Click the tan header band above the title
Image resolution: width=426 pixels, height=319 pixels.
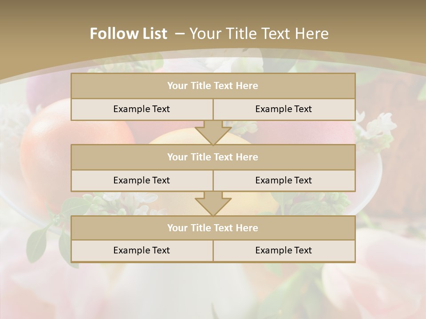(213, 10)
